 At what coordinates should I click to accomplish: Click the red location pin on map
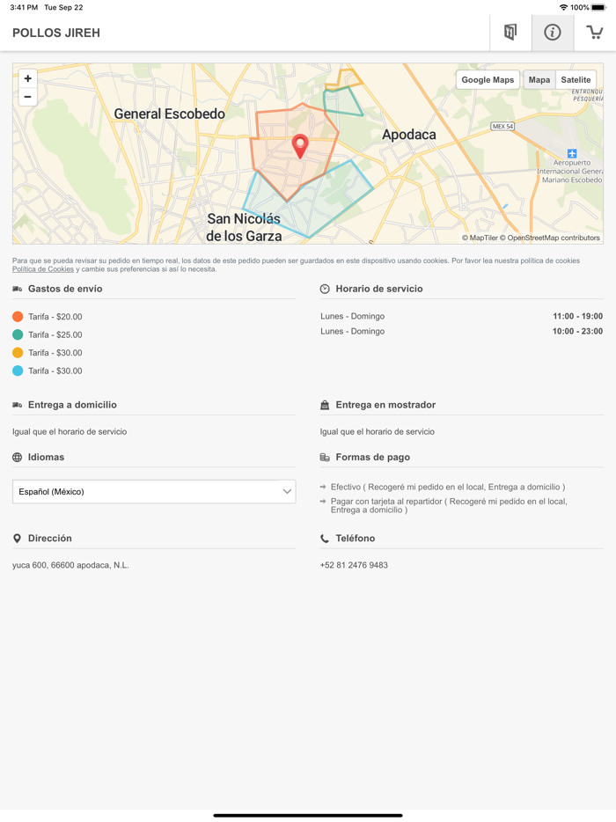300,146
